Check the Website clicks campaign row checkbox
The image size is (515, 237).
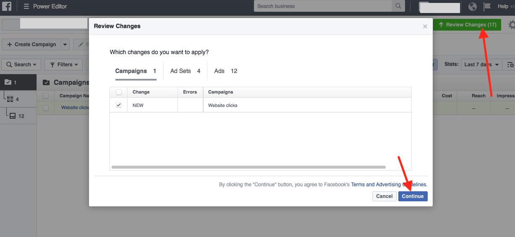46,108
